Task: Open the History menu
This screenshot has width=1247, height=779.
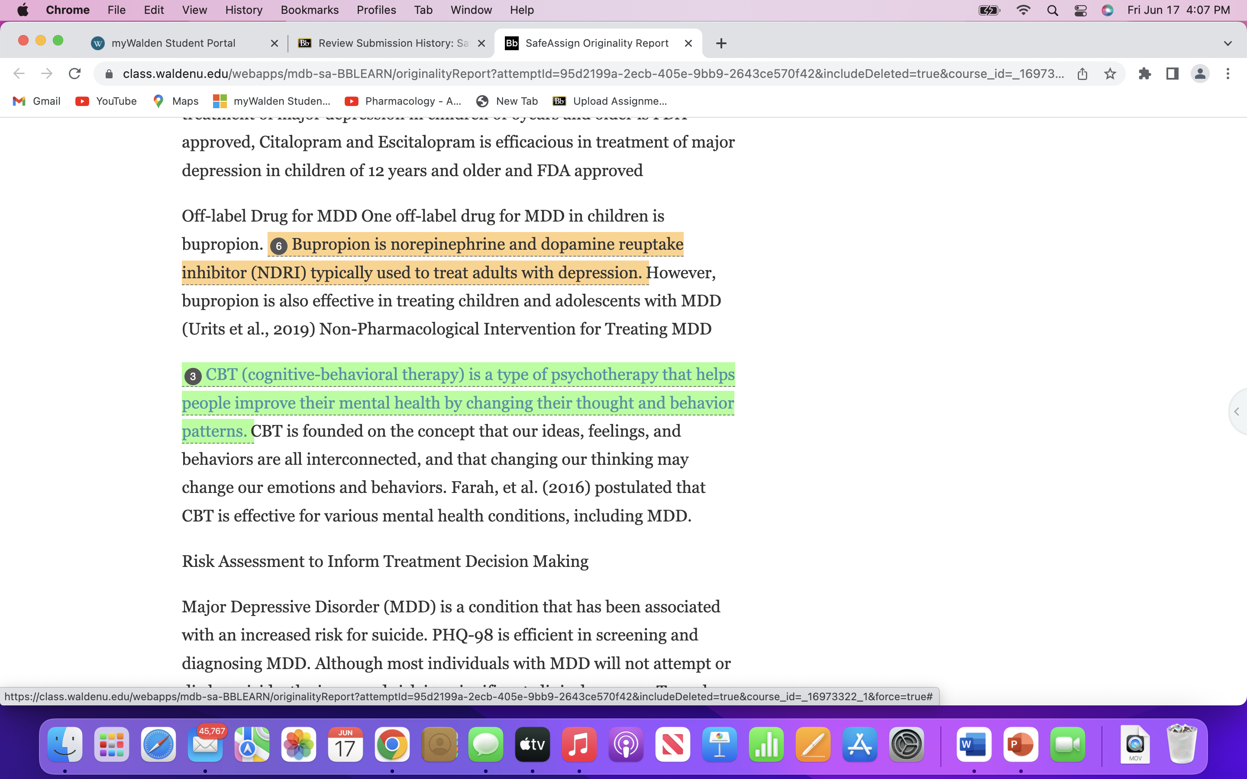Action: pos(244,10)
